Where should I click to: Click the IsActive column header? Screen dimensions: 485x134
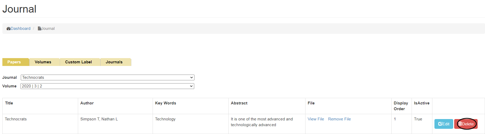tap(422, 103)
